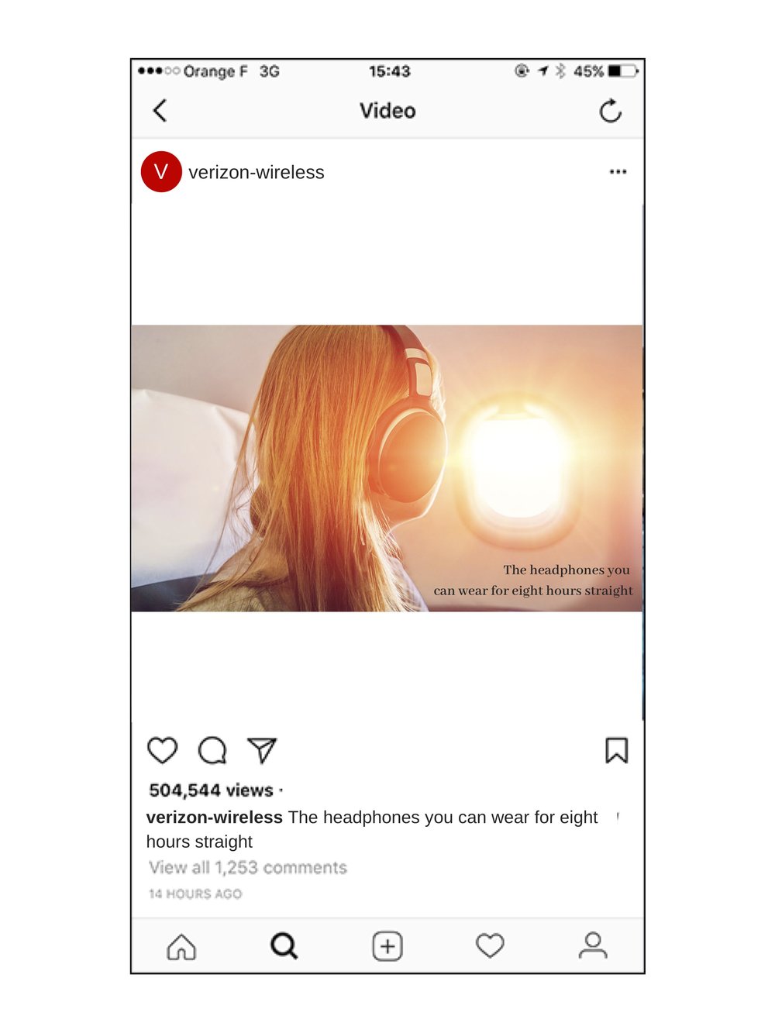The image size is (775, 1033).
Task: Tap the Video title in header
Action: click(387, 111)
